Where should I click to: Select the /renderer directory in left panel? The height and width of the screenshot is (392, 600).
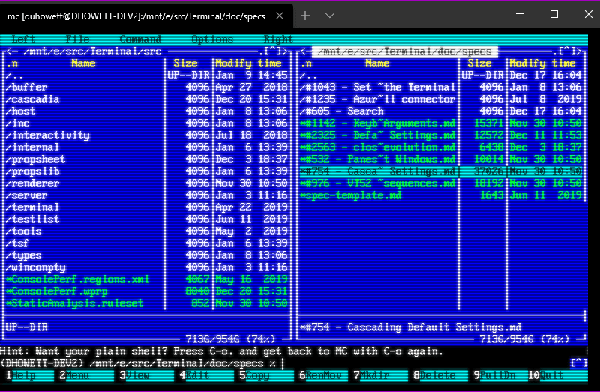click(x=146, y=183)
